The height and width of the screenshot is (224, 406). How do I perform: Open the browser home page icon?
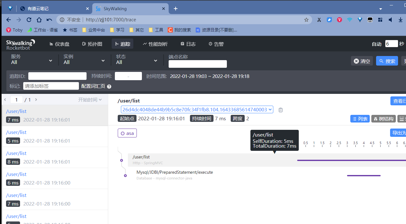pos(39,20)
